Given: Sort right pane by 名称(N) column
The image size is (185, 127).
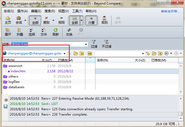Looking at the screenshot, I should [114, 60].
